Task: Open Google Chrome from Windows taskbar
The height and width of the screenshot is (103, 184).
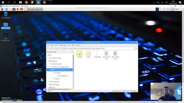Action: point(44,2)
